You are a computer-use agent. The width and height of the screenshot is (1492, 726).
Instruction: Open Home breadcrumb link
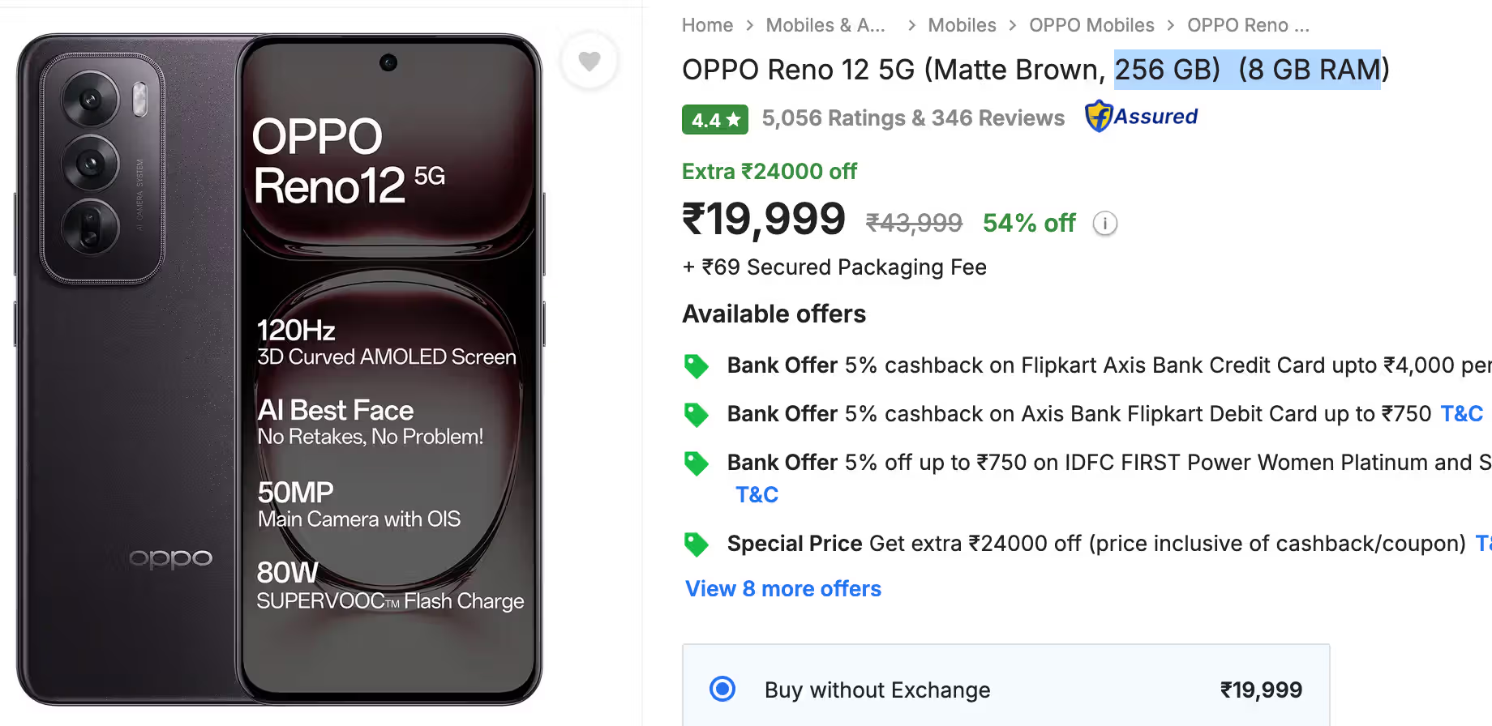(707, 25)
